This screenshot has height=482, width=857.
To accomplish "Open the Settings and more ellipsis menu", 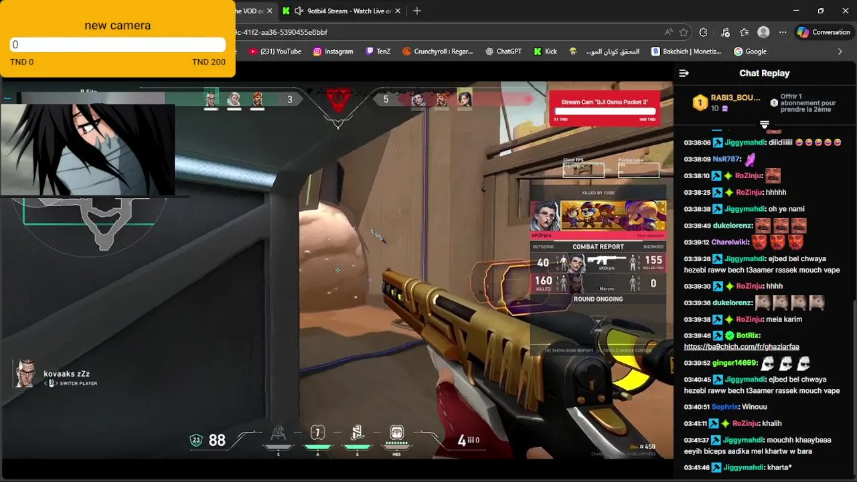I will (782, 32).
